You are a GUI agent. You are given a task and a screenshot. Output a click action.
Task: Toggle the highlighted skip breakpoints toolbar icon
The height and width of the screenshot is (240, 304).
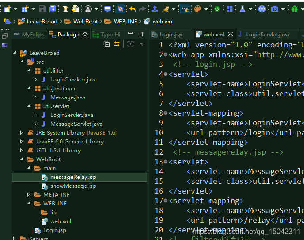(x=120, y=9)
